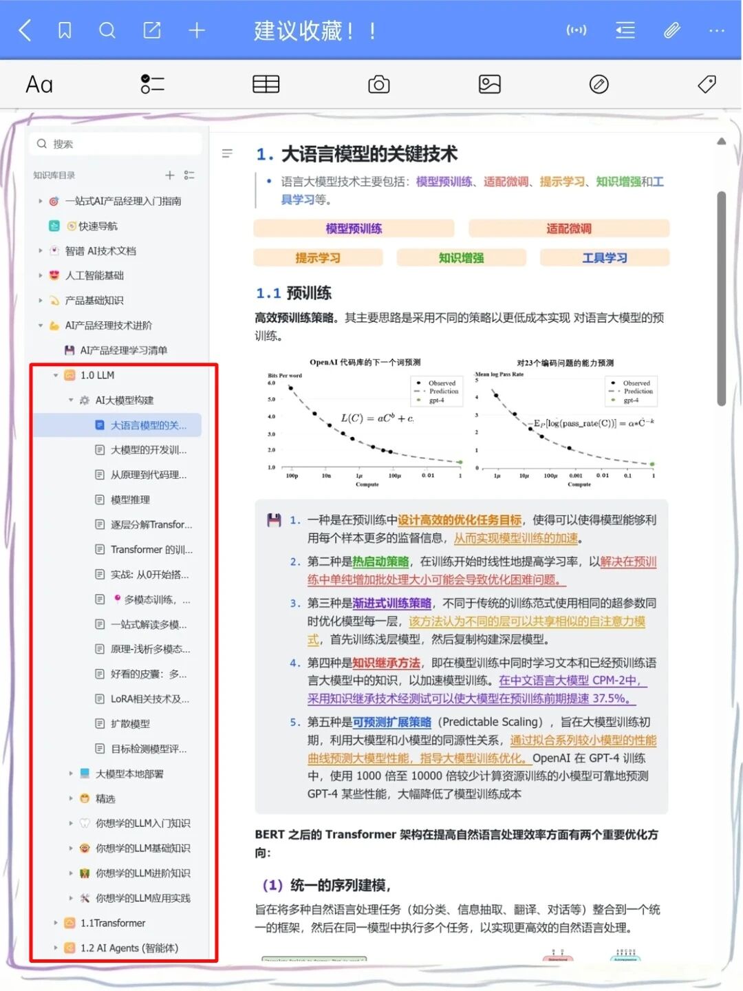Screen dimensions: 743x991
Task: Tap the back arrow to return
Action: (24, 30)
